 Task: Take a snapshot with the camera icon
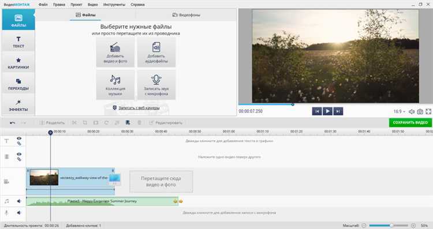tap(420, 111)
